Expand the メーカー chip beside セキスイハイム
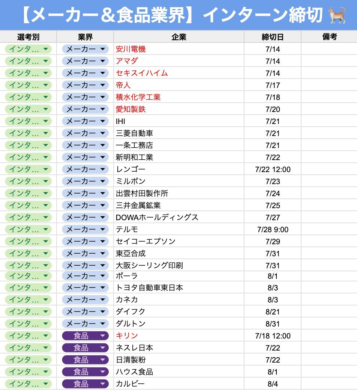357x390 pixels. (85, 73)
